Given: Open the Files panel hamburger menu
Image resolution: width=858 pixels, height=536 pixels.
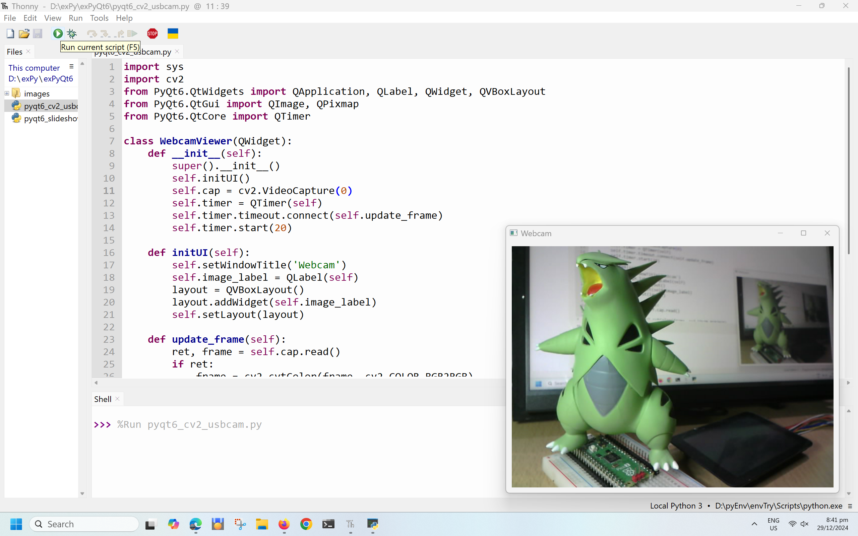Looking at the screenshot, I should [x=71, y=67].
